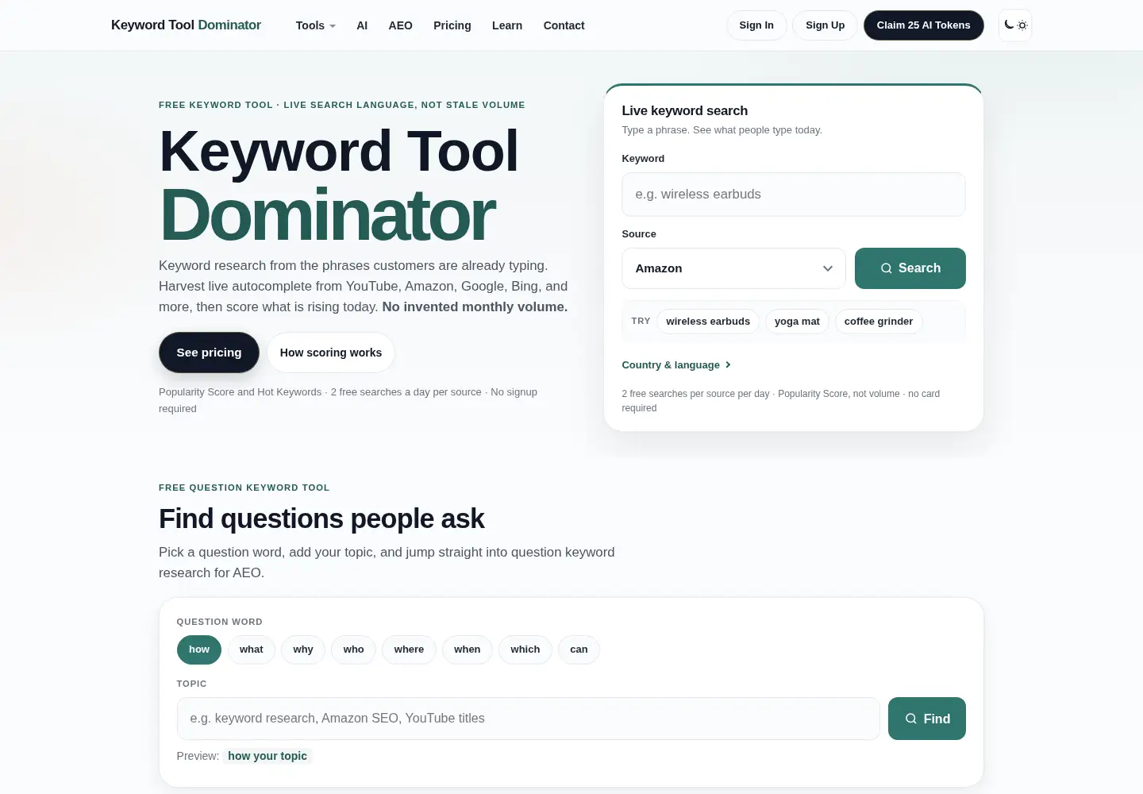Click the Keyword Tool Dominator logo

pos(186,25)
